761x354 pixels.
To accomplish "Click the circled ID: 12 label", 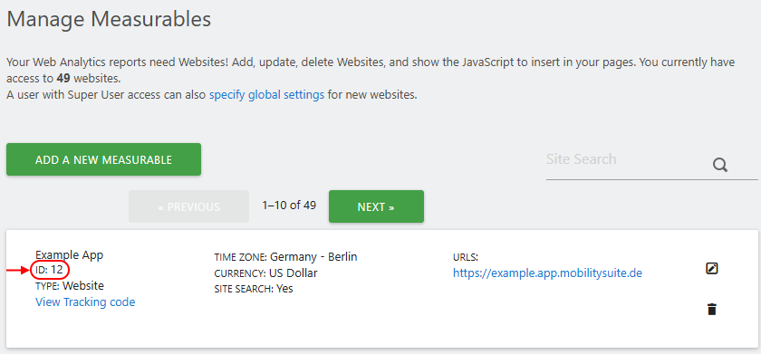I will pyautogui.click(x=50, y=270).
